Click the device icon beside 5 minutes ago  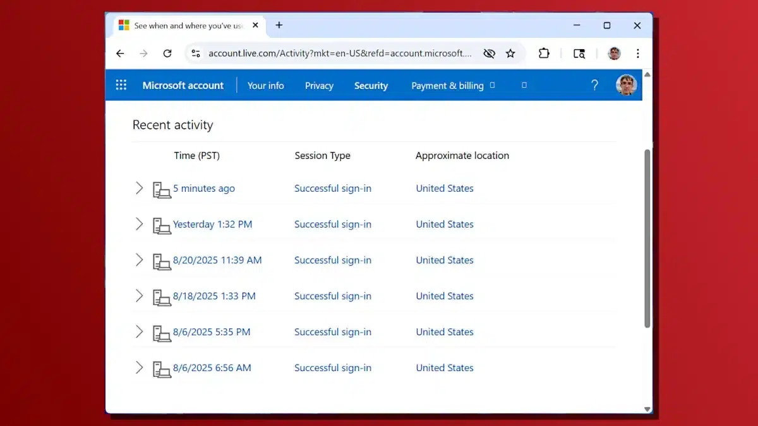[x=162, y=189]
